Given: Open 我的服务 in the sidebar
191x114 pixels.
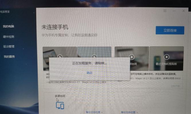Looking at the screenshot, I should [9, 56].
